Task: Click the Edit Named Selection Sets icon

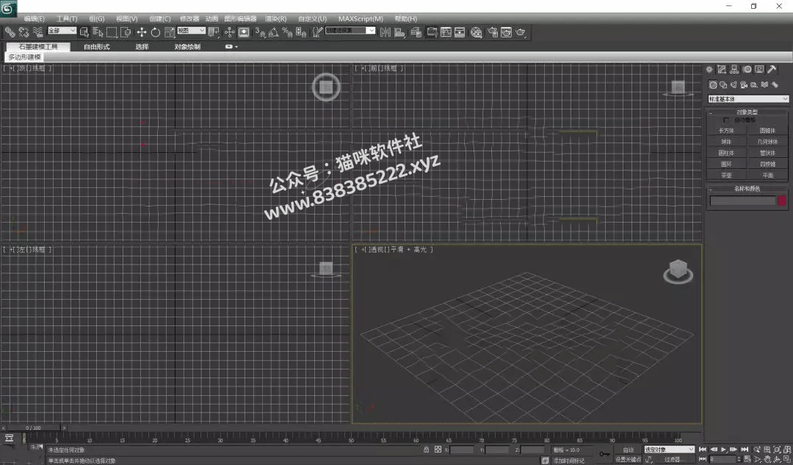Action: (x=317, y=32)
